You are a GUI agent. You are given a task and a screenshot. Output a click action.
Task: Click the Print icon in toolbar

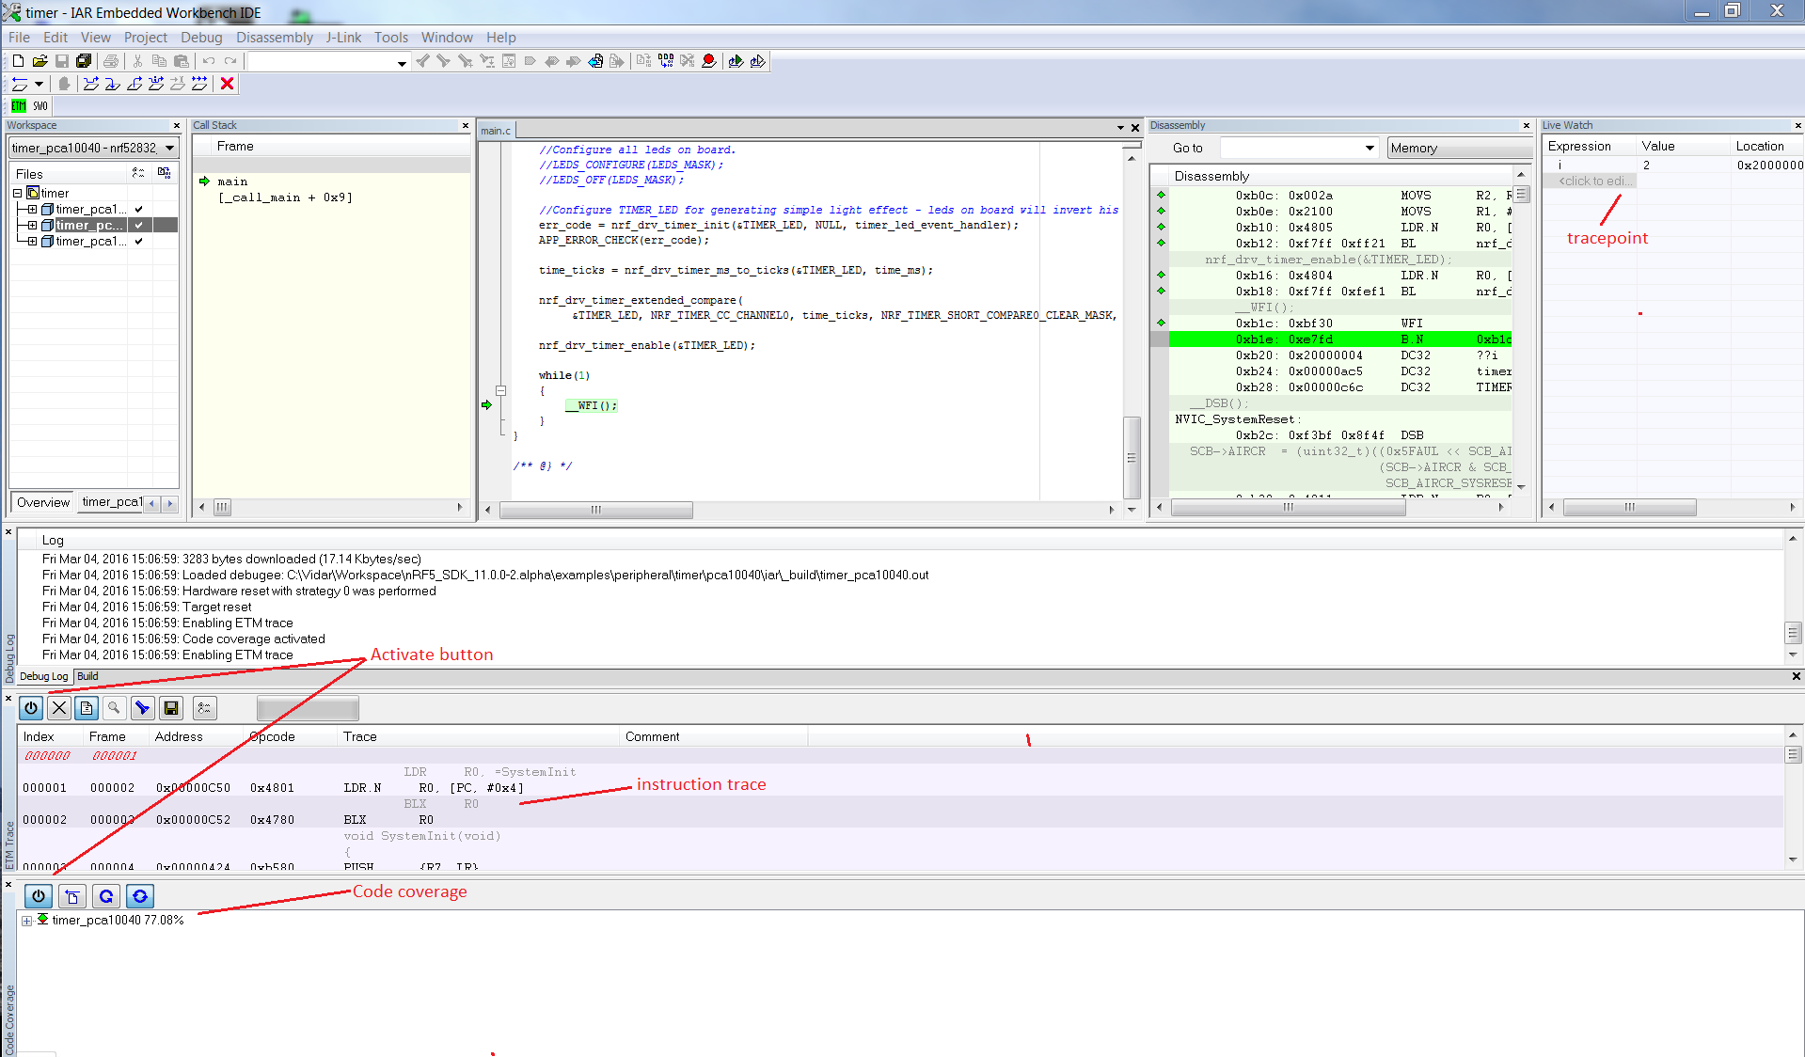111,61
